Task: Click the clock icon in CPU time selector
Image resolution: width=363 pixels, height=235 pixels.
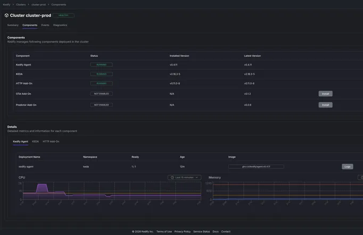Action: click(172, 178)
